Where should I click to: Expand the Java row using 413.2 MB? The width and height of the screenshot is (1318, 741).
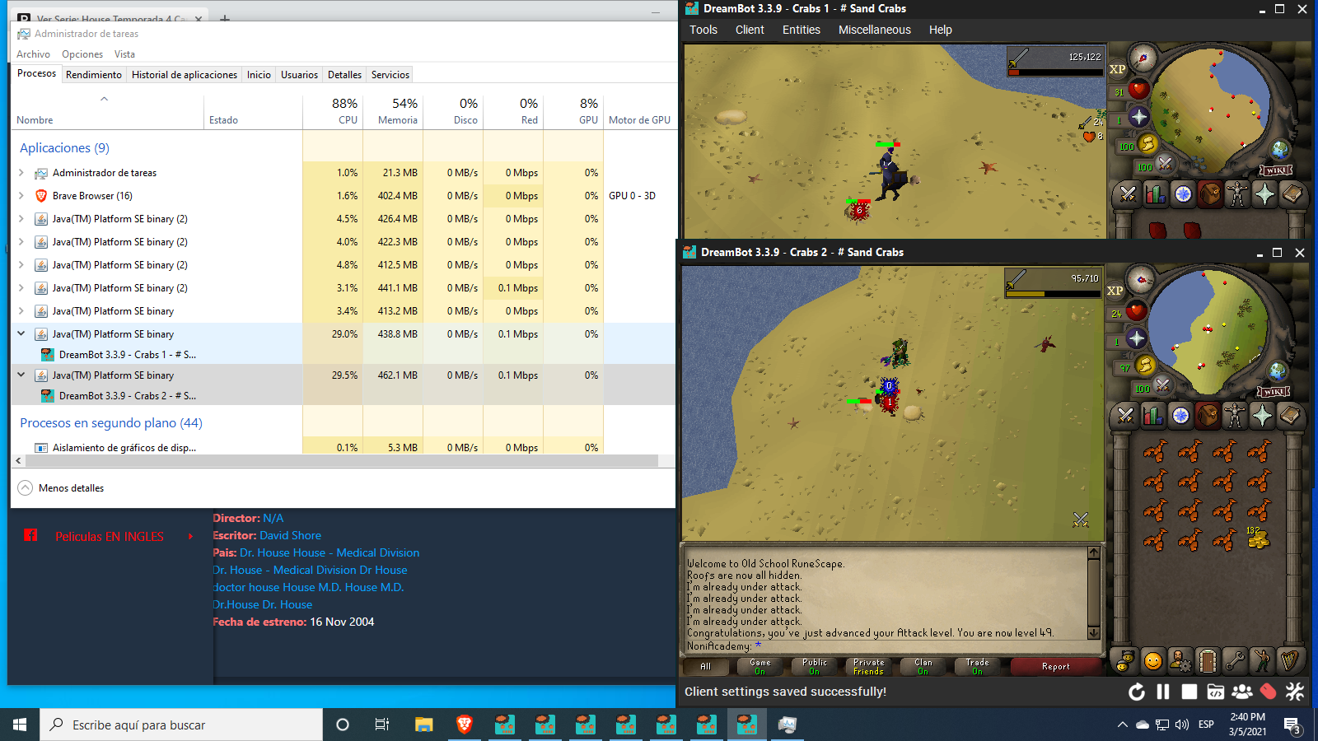(x=21, y=311)
